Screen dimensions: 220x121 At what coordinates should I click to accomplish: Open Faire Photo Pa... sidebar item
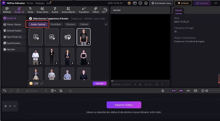(x=14, y=37)
